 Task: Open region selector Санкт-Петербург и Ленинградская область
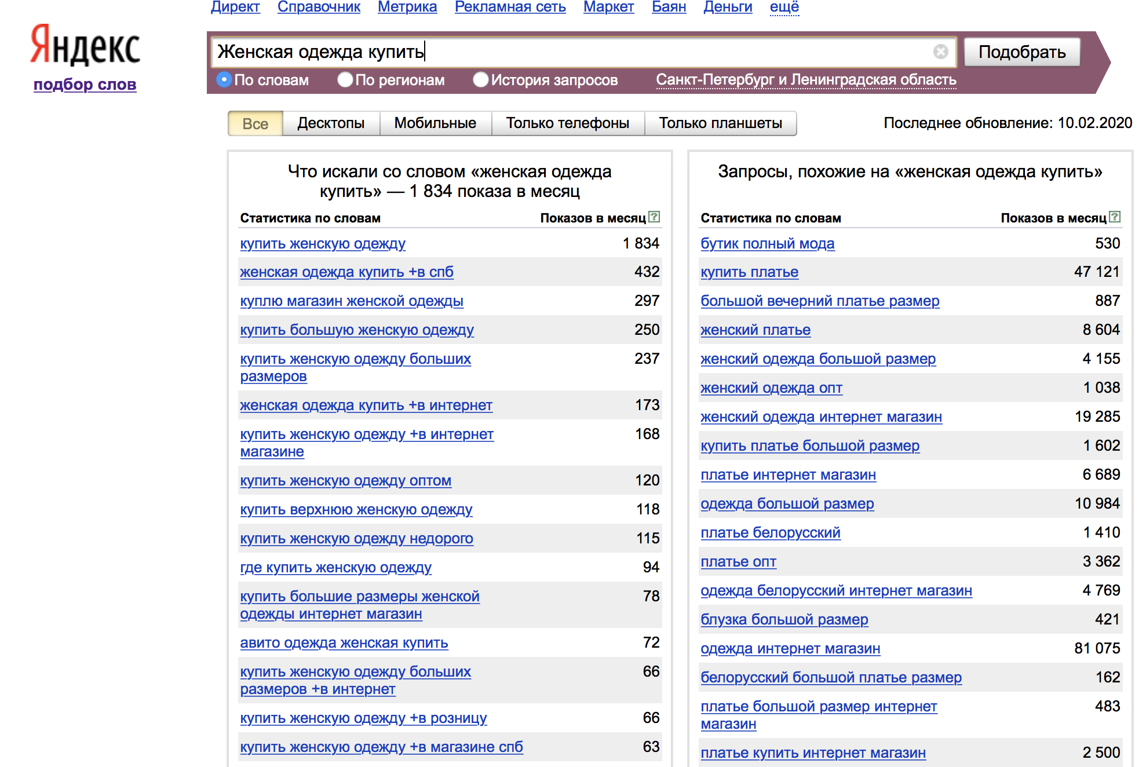tap(806, 80)
